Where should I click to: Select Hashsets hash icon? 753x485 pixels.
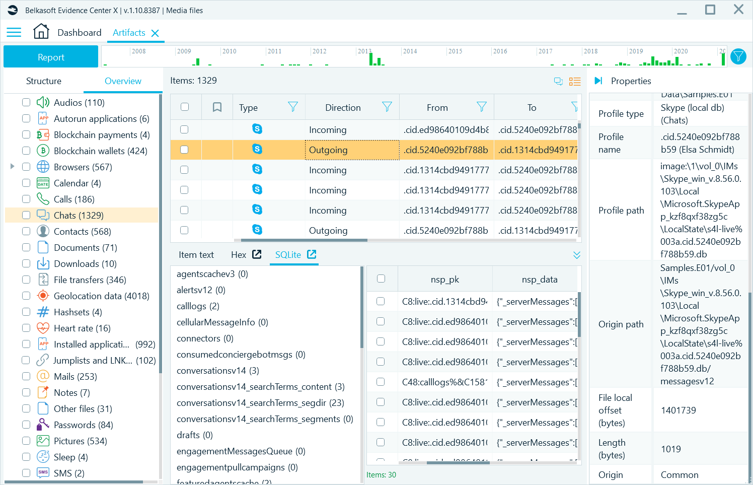pyautogui.click(x=43, y=312)
